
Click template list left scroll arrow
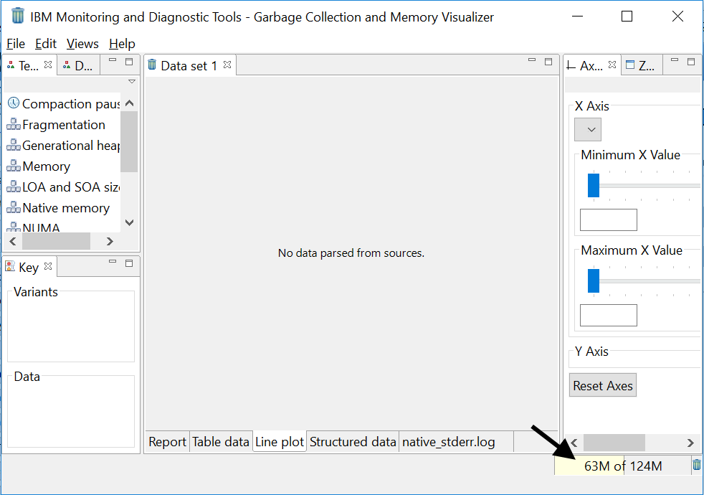13,241
